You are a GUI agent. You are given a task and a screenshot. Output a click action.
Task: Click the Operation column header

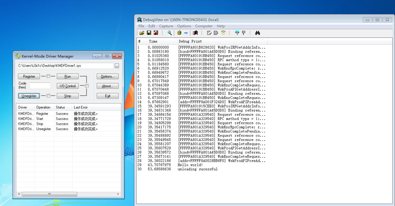coord(44,107)
